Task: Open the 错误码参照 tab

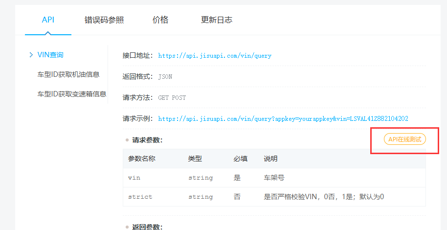Action: (104, 20)
